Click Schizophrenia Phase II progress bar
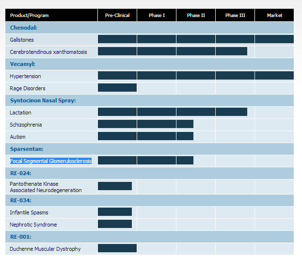The height and width of the screenshot is (260, 302). [x=185, y=124]
